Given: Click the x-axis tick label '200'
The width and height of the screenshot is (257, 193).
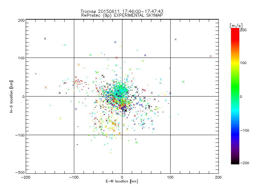Looking at the screenshot, I should [218, 177].
